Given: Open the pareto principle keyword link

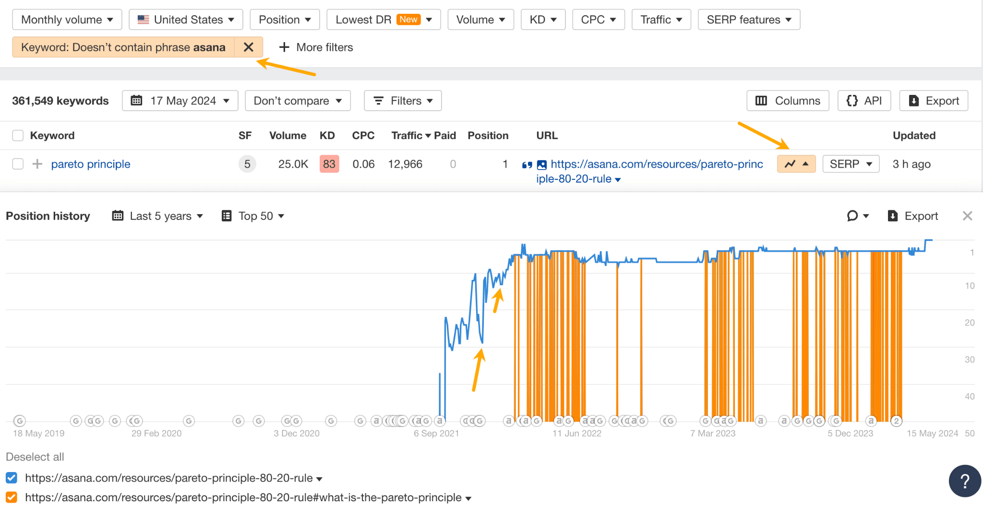Looking at the screenshot, I should (90, 163).
